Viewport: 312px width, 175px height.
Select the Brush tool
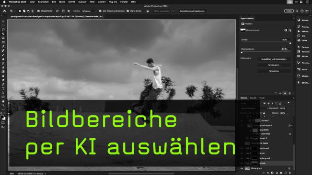coord(3,55)
